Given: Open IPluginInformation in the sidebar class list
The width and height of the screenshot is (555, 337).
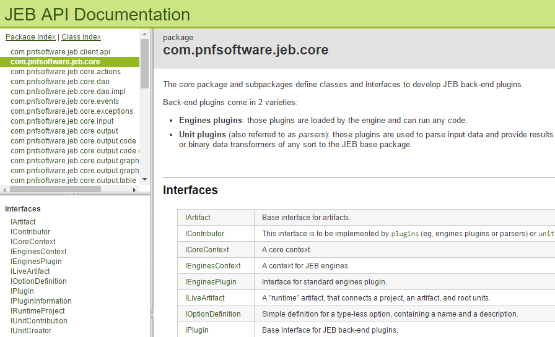Looking at the screenshot, I should click(x=41, y=301).
